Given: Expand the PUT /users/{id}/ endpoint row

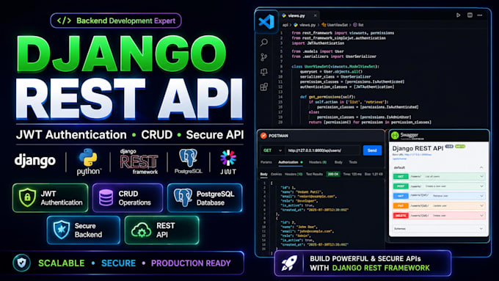Looking at the screenshot, I should pyautogui.click(x=439, y=206).
